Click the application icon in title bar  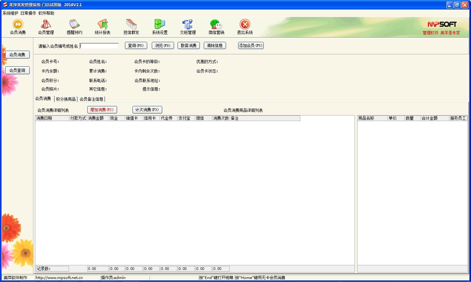click(x=5, y=5)
